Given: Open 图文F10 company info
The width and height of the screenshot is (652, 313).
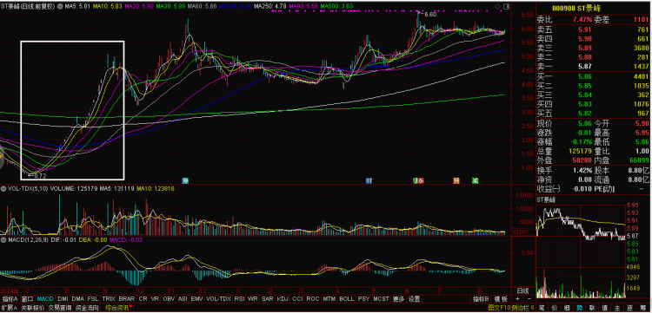Looking at the screenshot, I should coord(499,308).
